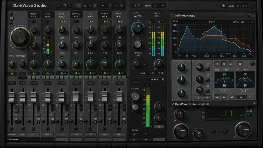Toggle the green LED switch on the seventh channel strip
Screen dimensions: 263x148
[119, 22]
